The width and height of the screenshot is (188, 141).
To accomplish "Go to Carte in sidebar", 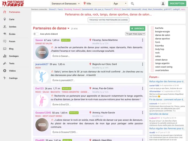I will click(x=12, y=19).
